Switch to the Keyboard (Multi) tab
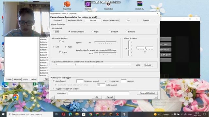The image size is (209, 117). click(75, 20)
